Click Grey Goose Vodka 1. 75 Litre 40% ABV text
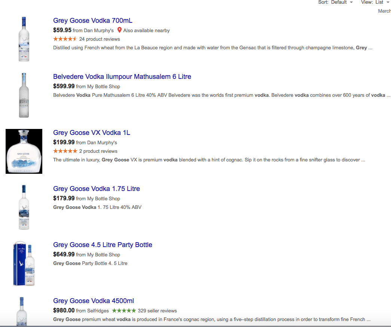Image resolution: width=391 pixels, height=327 pixels. (x=97, y=207)
